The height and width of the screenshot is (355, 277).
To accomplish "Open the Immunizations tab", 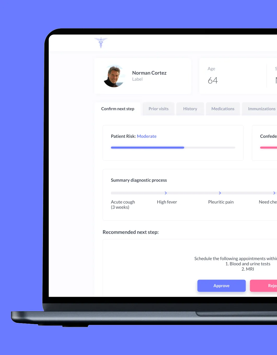I will point(261,109).
